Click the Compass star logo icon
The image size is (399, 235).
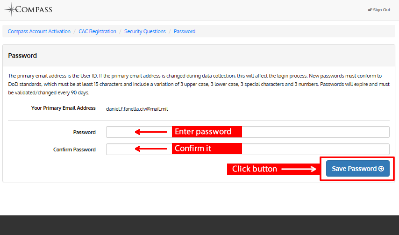[x=11, y=9]
